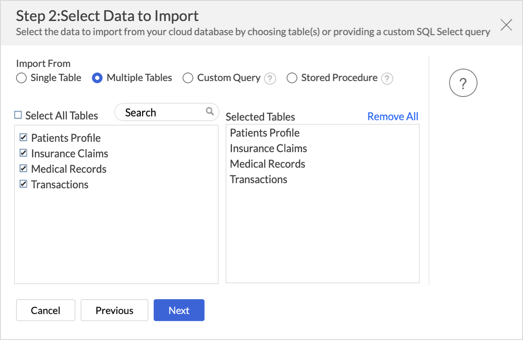Image resolution: width=523 pixels, height=340 pixels.
Task: Uncheck the Insurance Claims table checkbox
Action: point(23,153)
